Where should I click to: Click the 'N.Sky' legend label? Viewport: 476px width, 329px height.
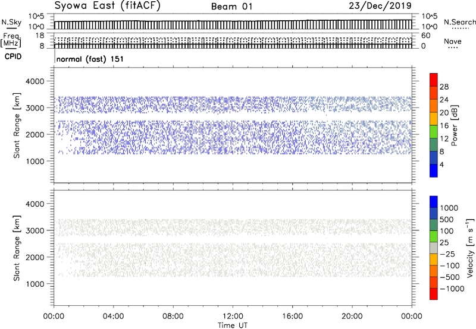coord(11,23)
